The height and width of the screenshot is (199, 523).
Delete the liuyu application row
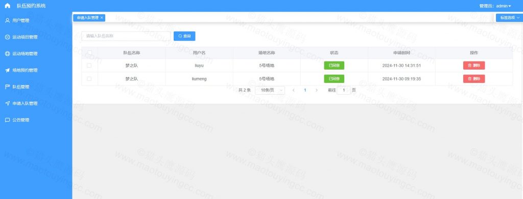(x=473, y=66)
